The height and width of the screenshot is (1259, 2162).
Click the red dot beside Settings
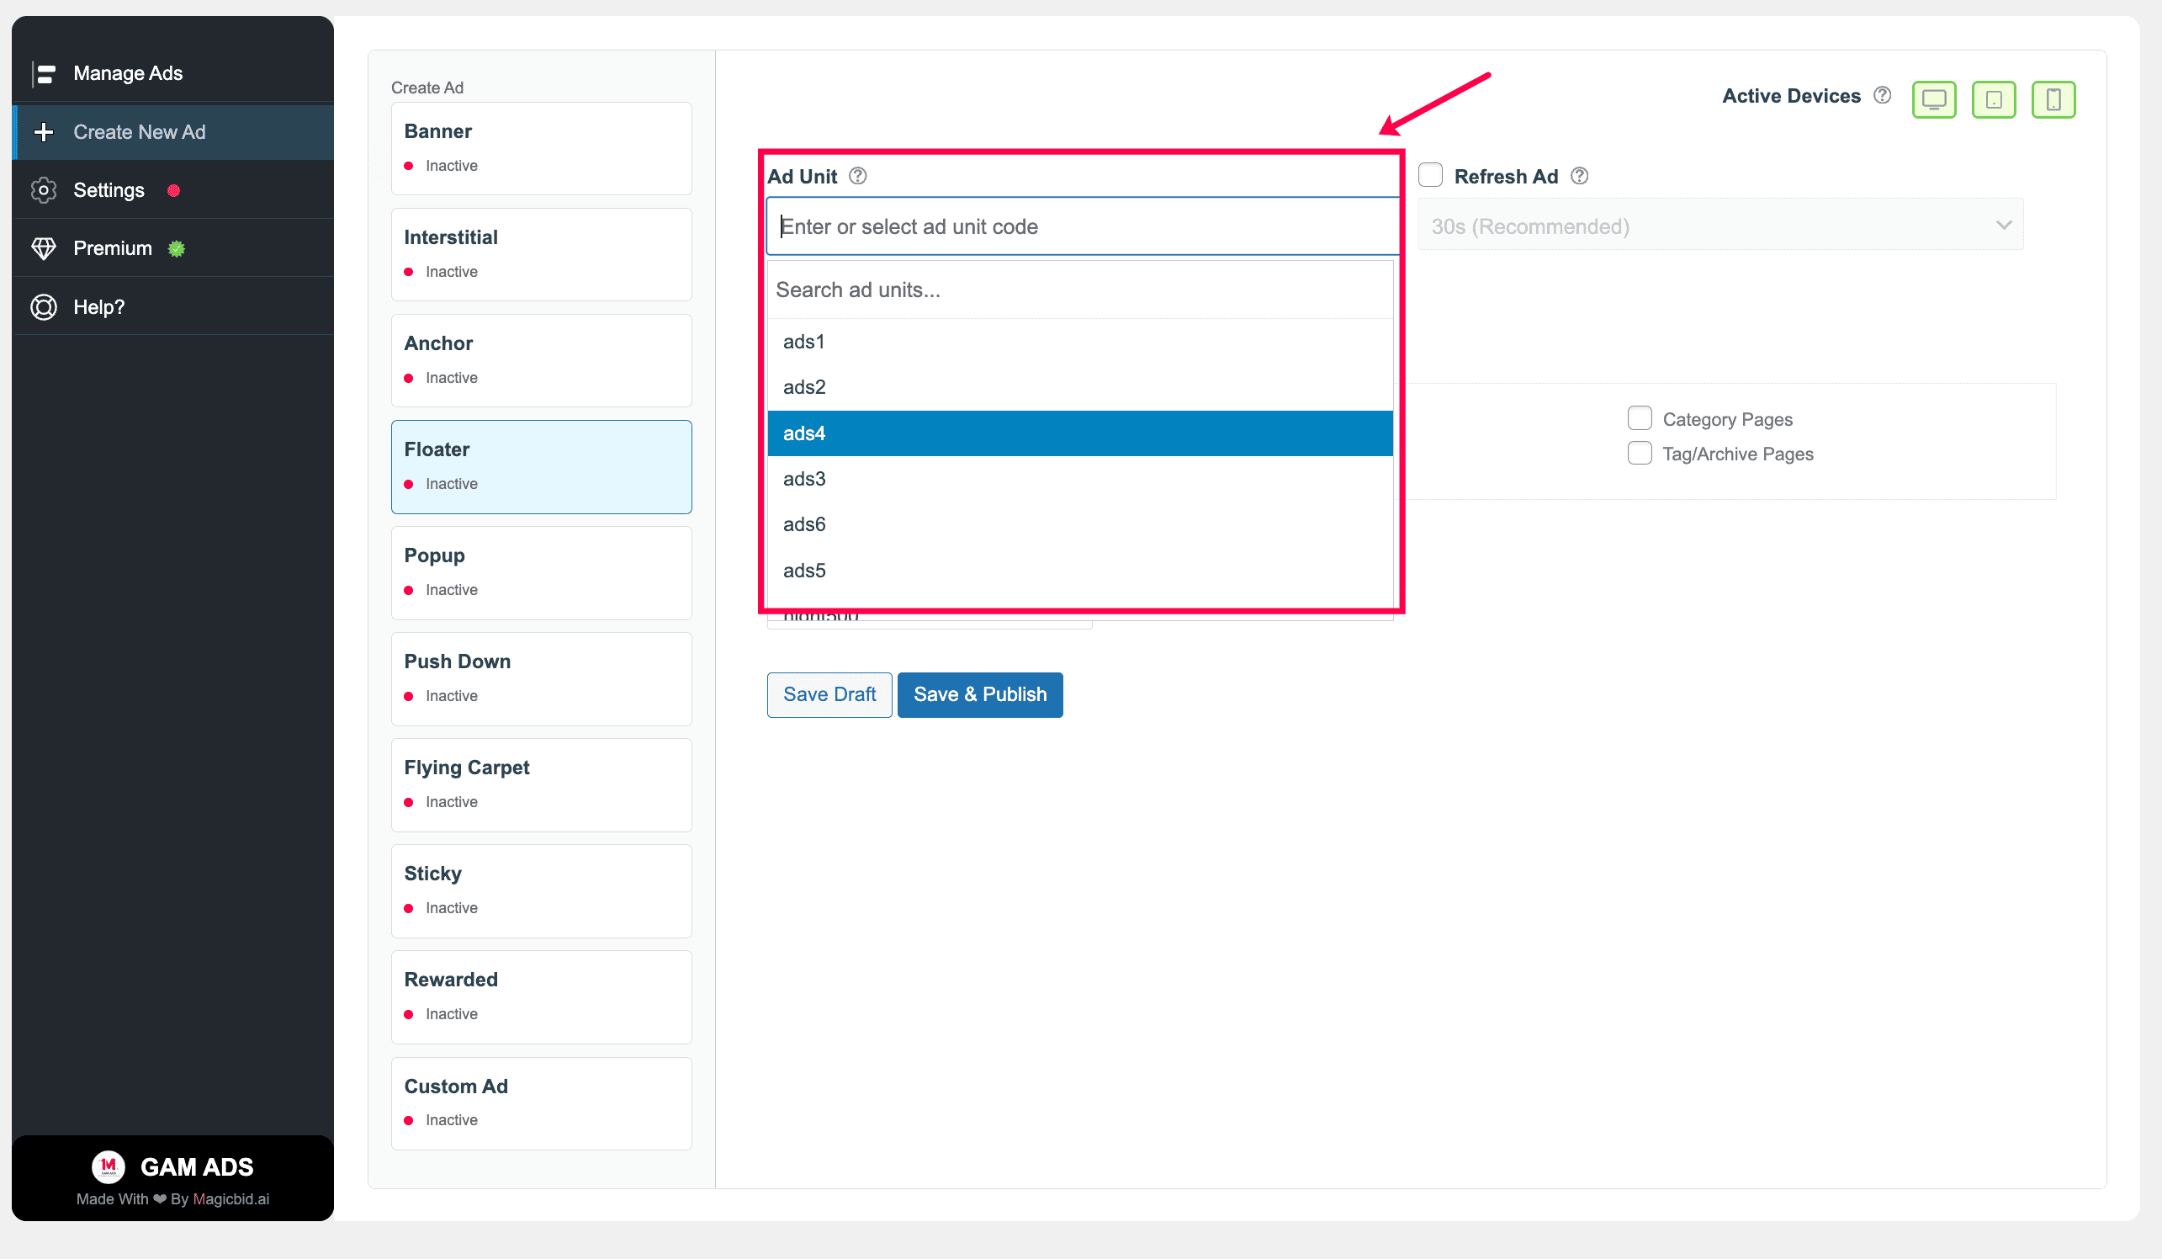[x=173, y=190]
